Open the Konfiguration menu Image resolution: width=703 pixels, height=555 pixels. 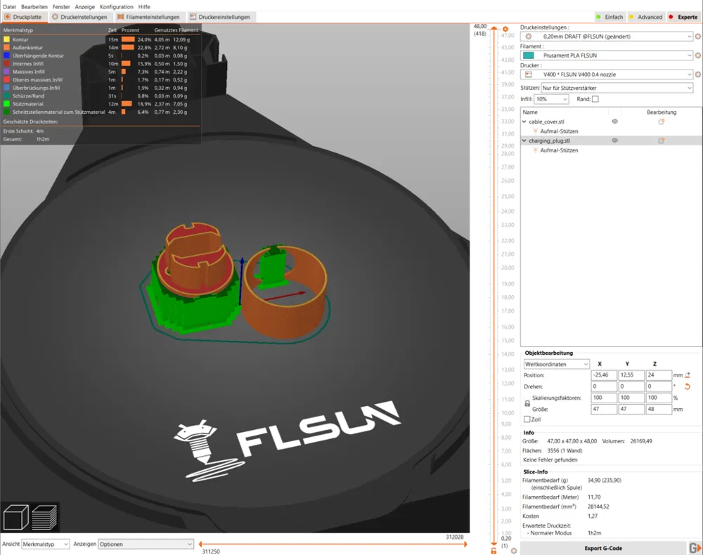(116, 6)
